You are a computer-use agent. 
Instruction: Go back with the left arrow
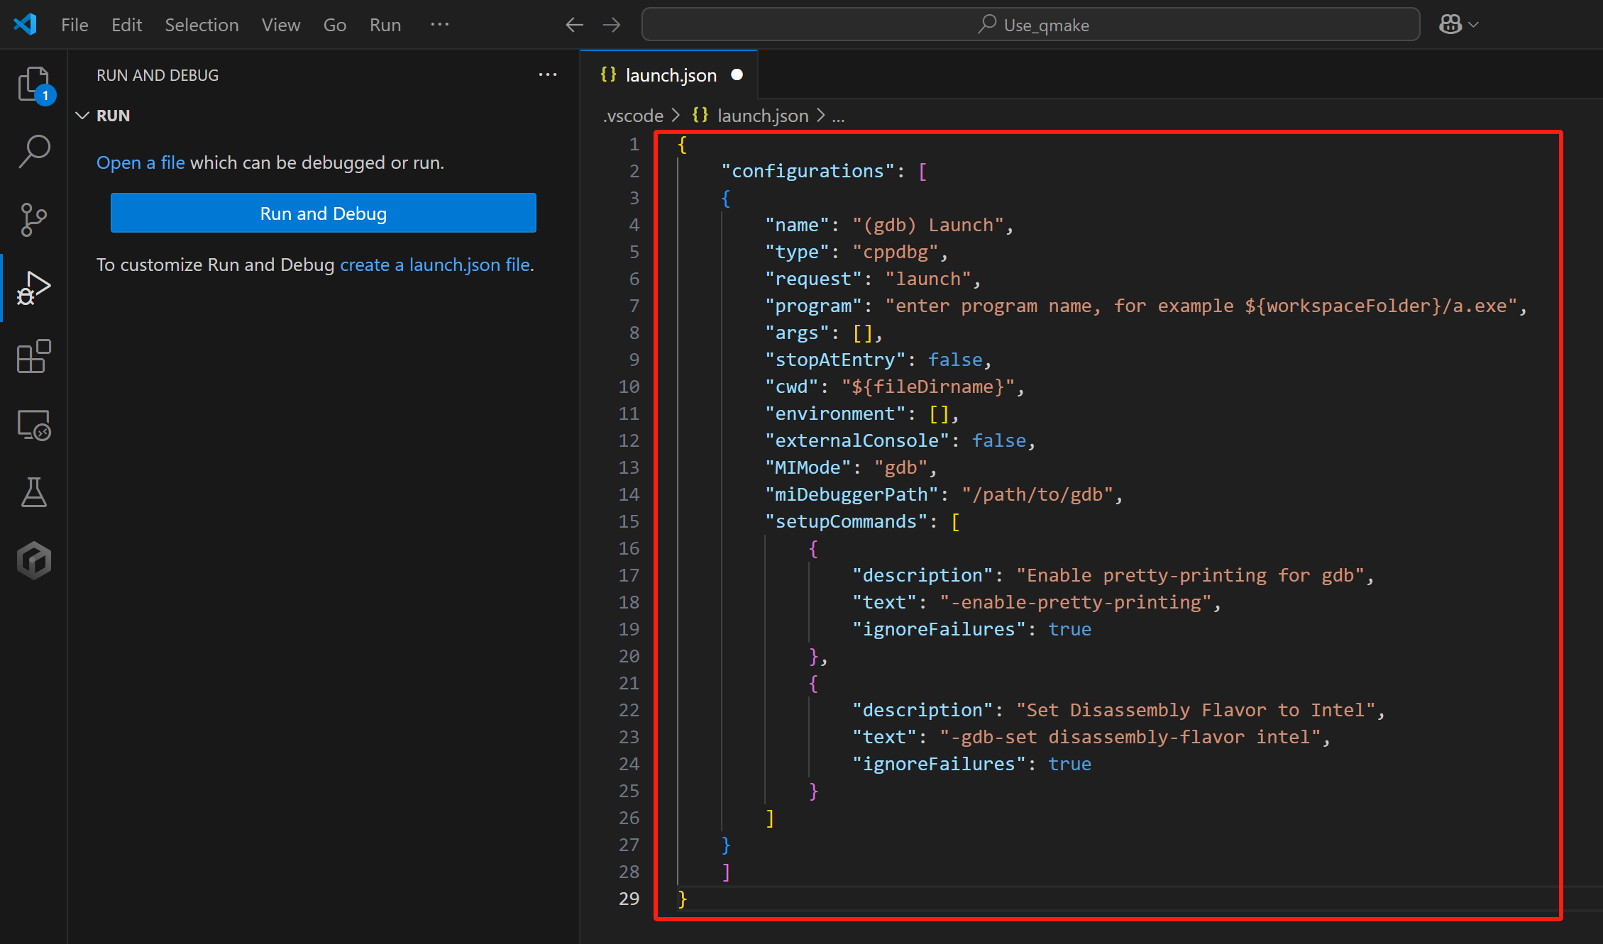pyautogui.click(x=574, y=25)
